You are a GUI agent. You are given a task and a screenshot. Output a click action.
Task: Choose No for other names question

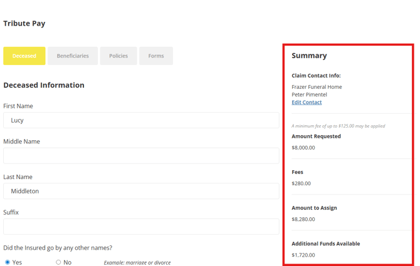point(58,262)
